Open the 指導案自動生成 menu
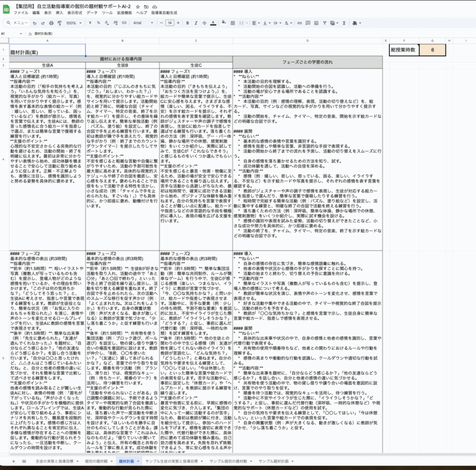The image size is (476, 470). [x=164, y=12]
